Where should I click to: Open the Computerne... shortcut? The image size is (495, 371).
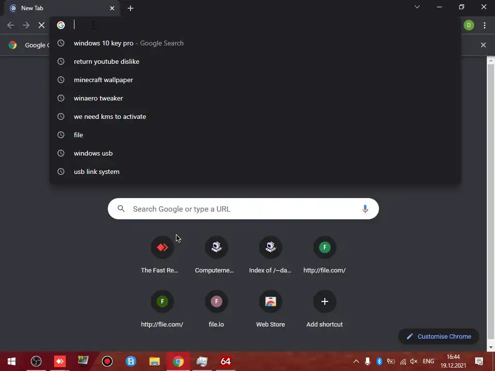[216, 255]
